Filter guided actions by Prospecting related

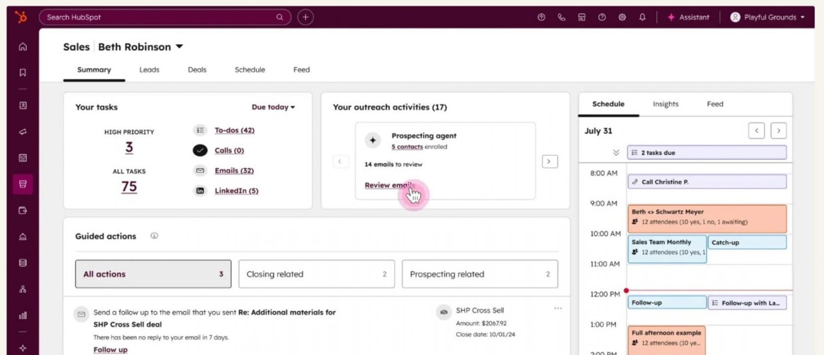click(x=480, y=274)
